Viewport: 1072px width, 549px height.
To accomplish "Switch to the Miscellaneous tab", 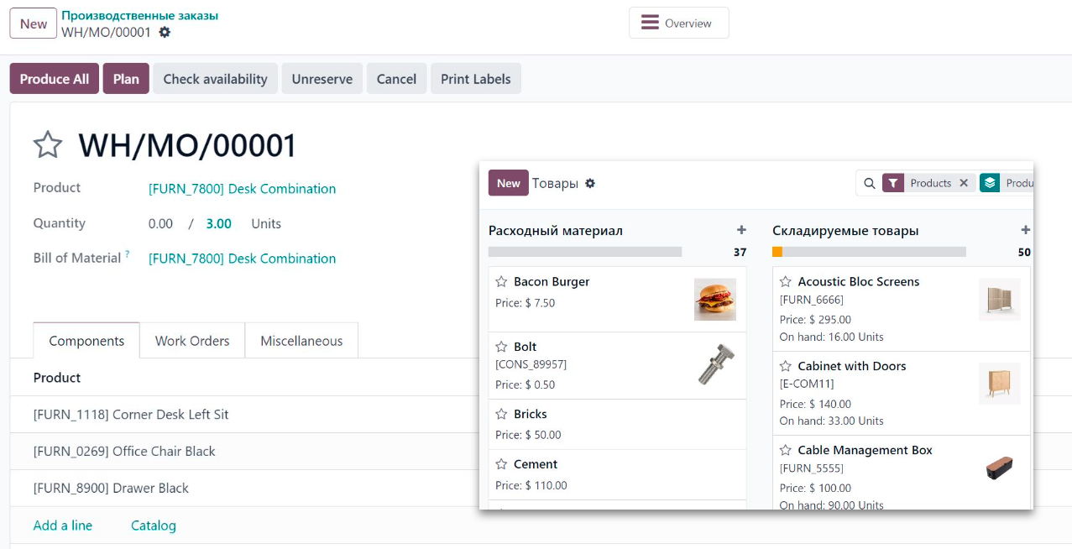I will pyautogui.click(x=301, y=341).
